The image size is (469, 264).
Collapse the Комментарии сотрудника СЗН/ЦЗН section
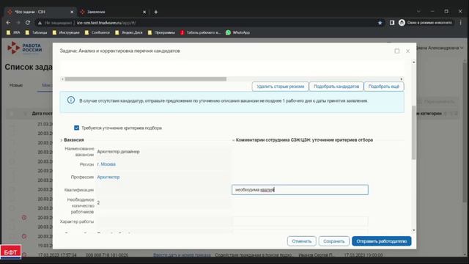click(233, 140)
